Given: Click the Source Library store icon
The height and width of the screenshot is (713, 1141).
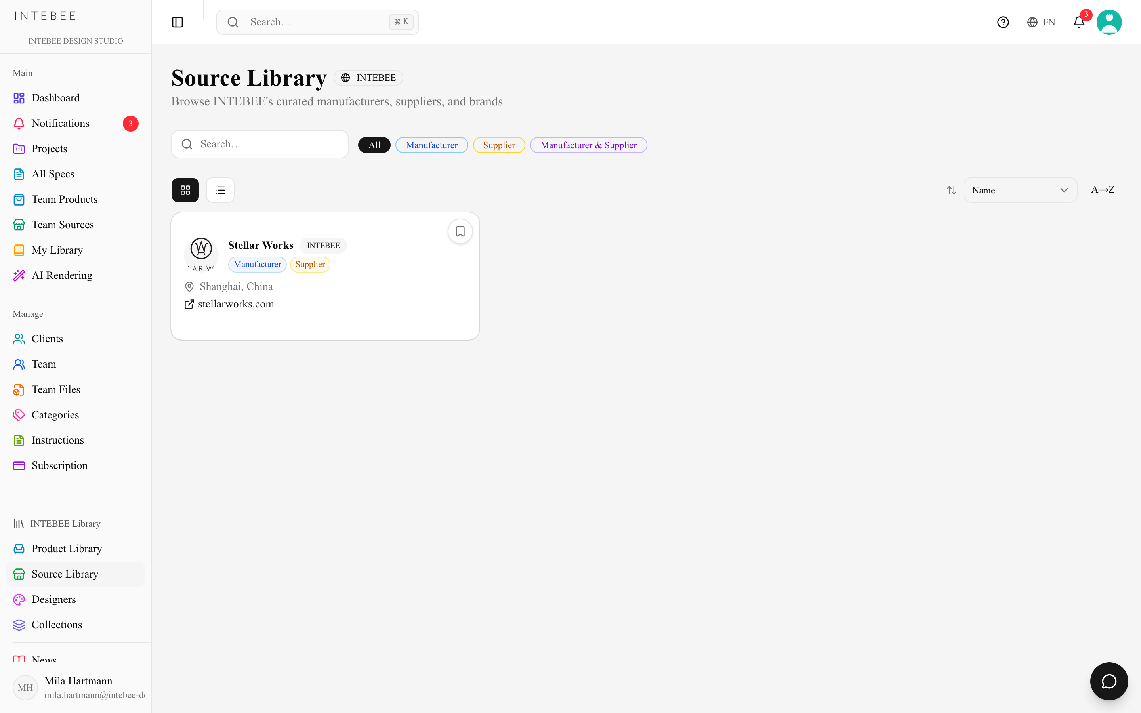Looking at the screenshot, I should [x=19, y=574].
